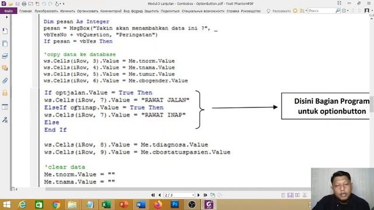Open the Fields panel icon
Screen dimensions: 374x210
tap(5, 107)
